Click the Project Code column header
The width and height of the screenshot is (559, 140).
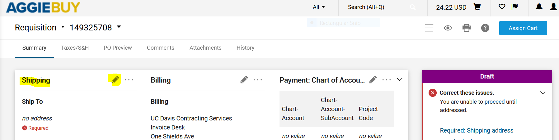368,114
